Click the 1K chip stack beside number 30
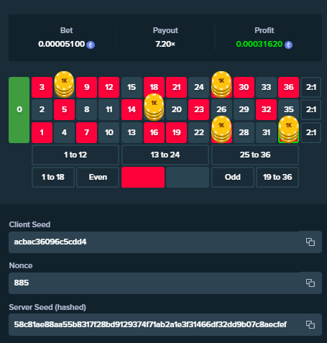The height and width of the screenshot is (343, 327). click(221, 84)
